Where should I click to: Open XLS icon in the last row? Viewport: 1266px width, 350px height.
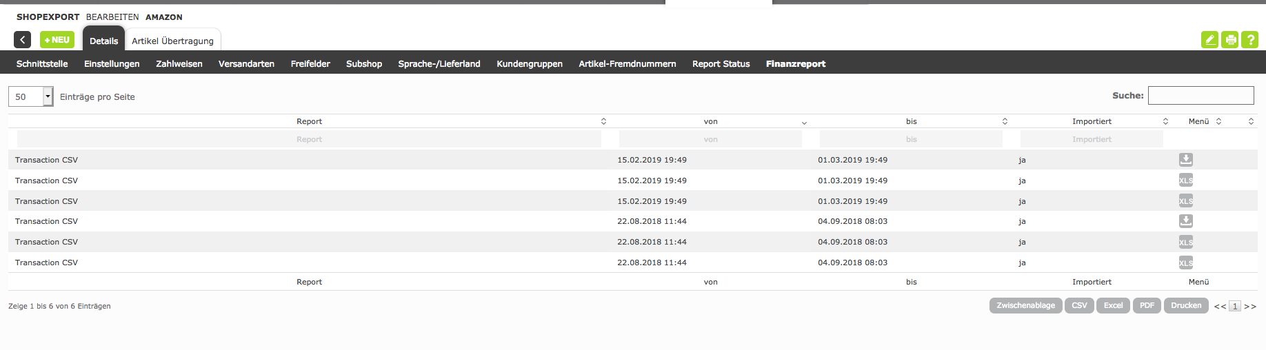click(1185, 262)
